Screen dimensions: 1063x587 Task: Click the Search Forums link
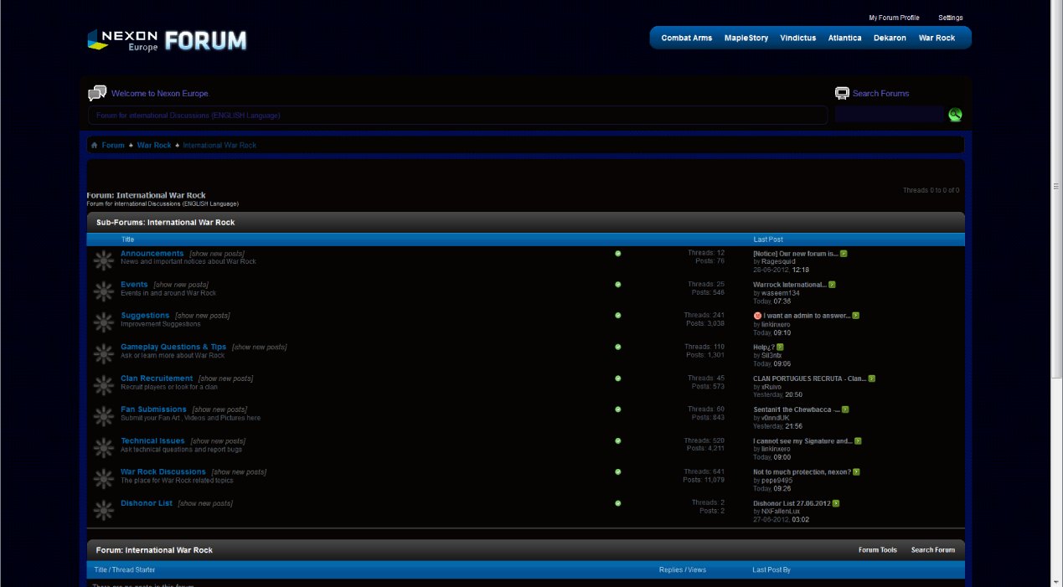(880, 94)
